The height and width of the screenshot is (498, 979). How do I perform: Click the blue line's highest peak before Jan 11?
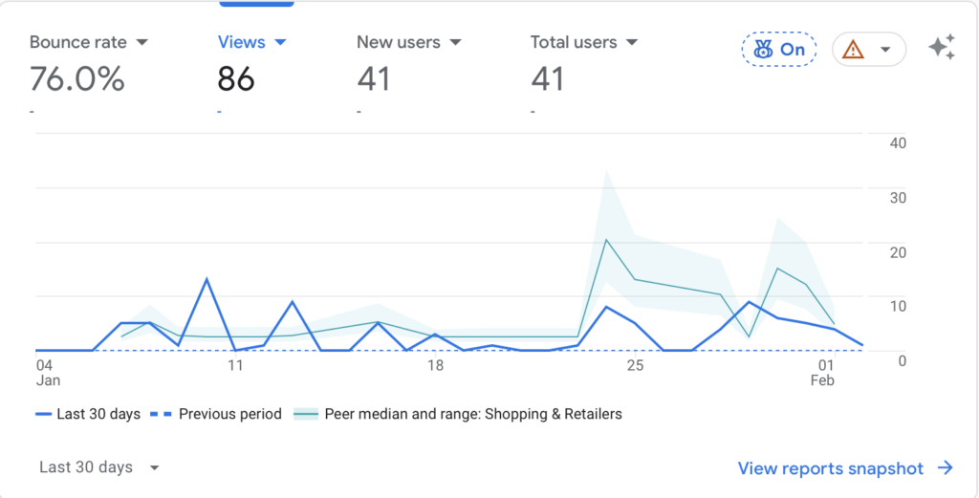tap(207, 279)
